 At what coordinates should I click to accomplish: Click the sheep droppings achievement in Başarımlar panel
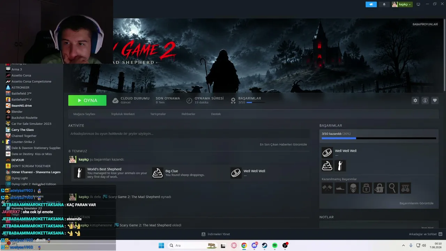(x=327, y=166)
